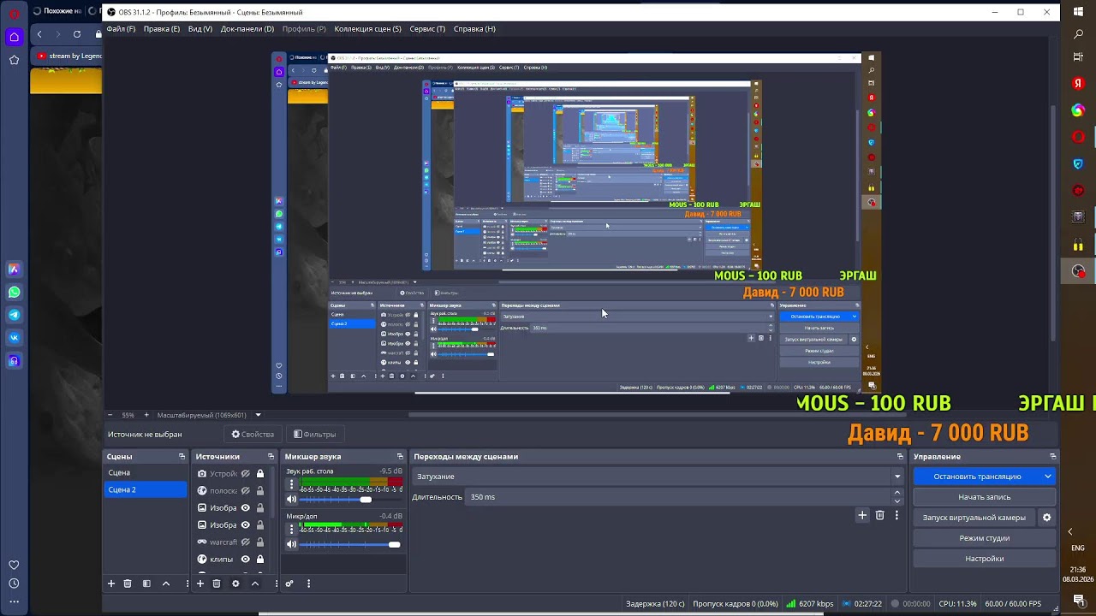The image size is (1096, 616).
Task: Select the Сцена scene in the list
Action: click(145, 473)
